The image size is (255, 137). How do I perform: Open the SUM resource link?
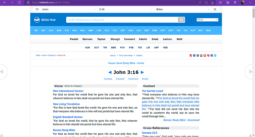click(87, 48)
